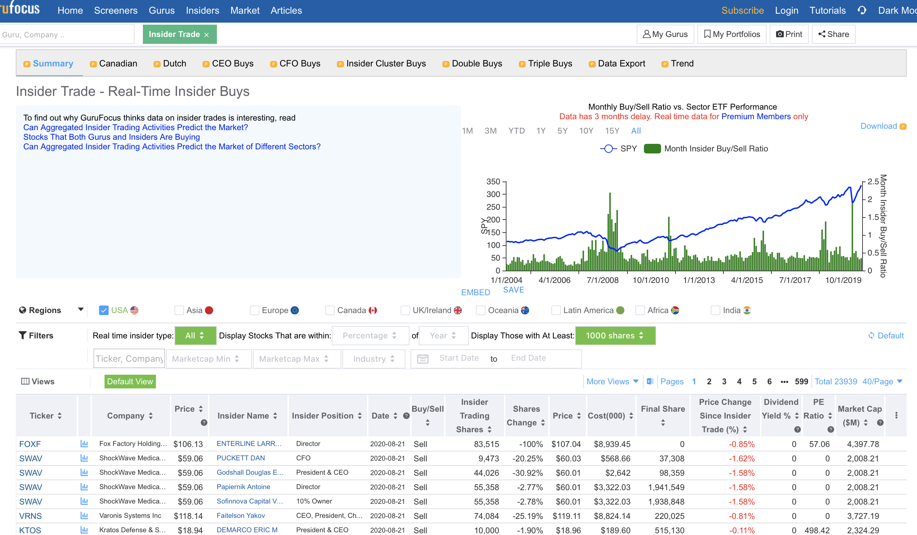Open chart icon for KTOS row
The image size is (917, 535).
(x=84, y=530)
